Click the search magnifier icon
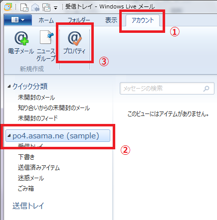Image resolution: width=217 pixels, height=220 pixels. 207,89
